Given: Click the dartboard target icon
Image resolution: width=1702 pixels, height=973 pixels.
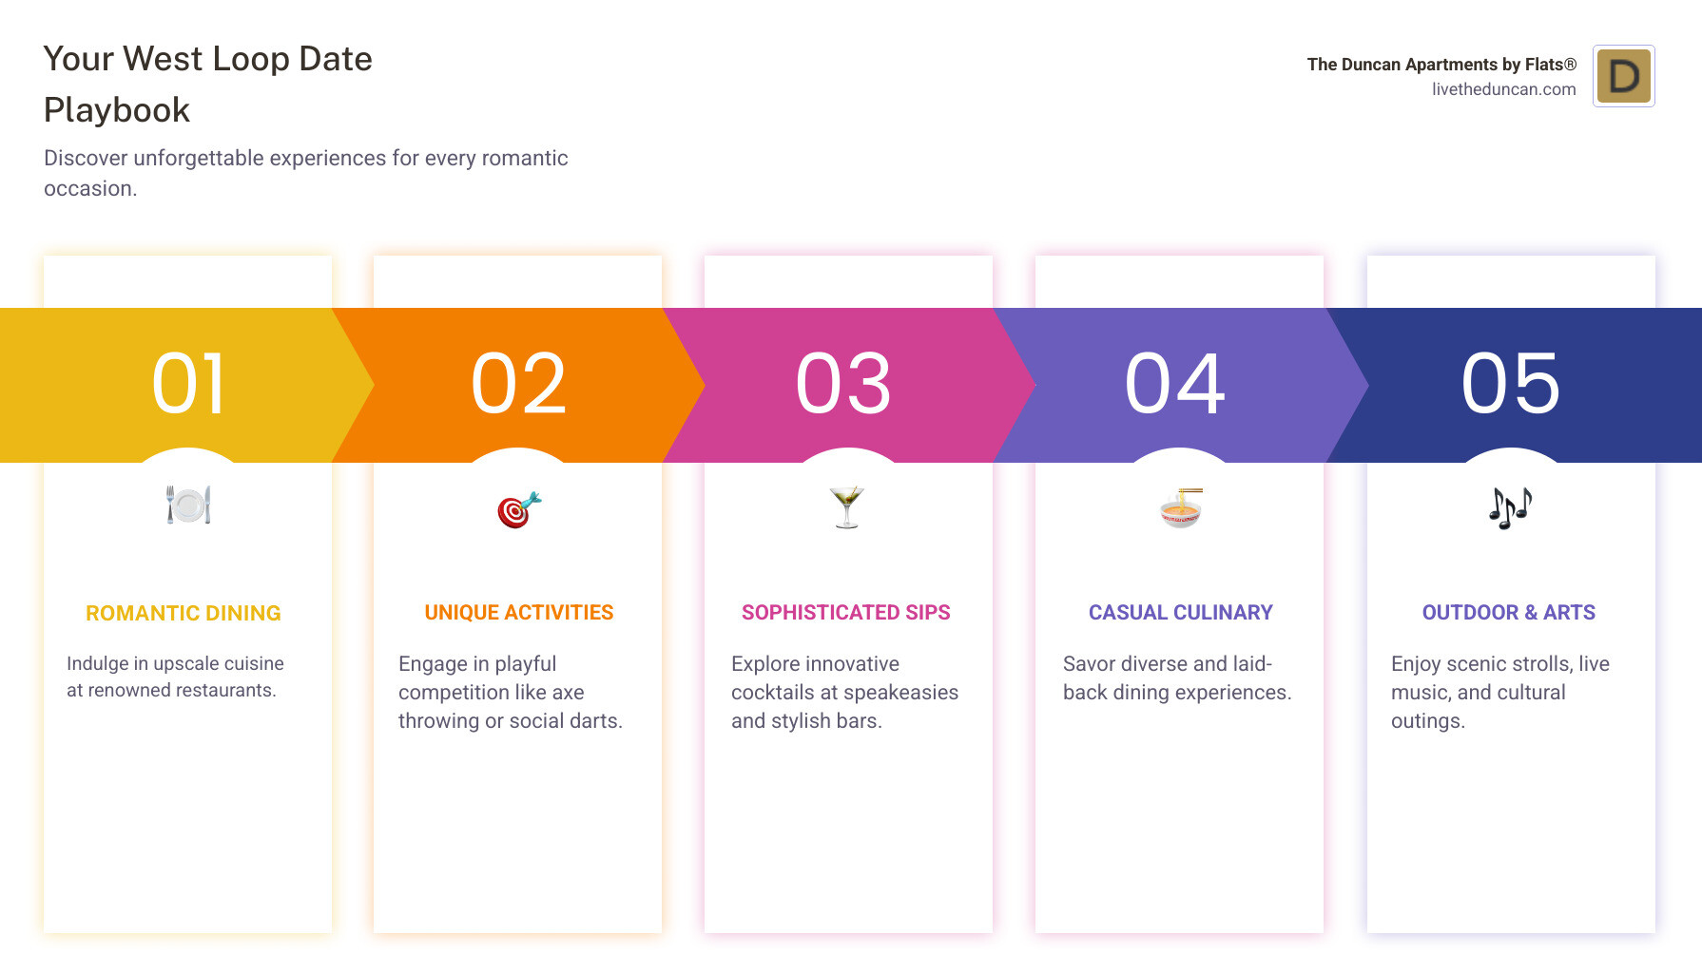Looking at the screenshot, I should 518,509.
